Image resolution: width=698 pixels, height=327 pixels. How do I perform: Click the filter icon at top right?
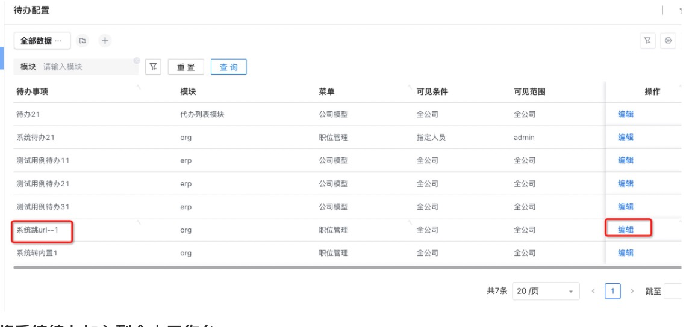coord(647,41)
